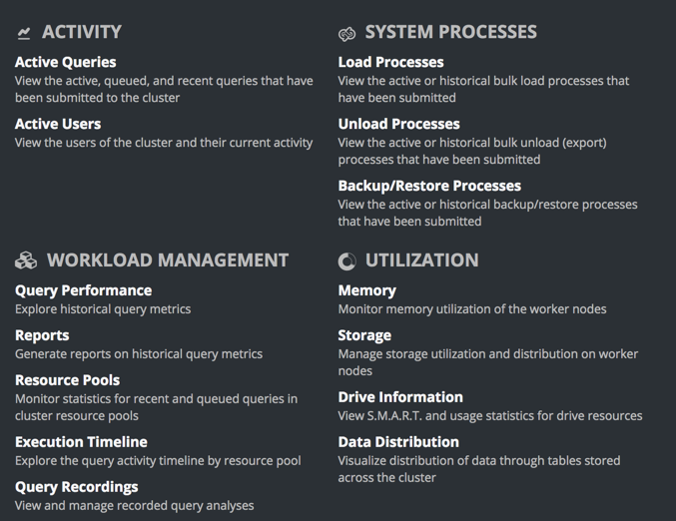Click the SYSTEM PROCESSES heading
Viewport: 676px width, 521px height.
tap(450, 32)
